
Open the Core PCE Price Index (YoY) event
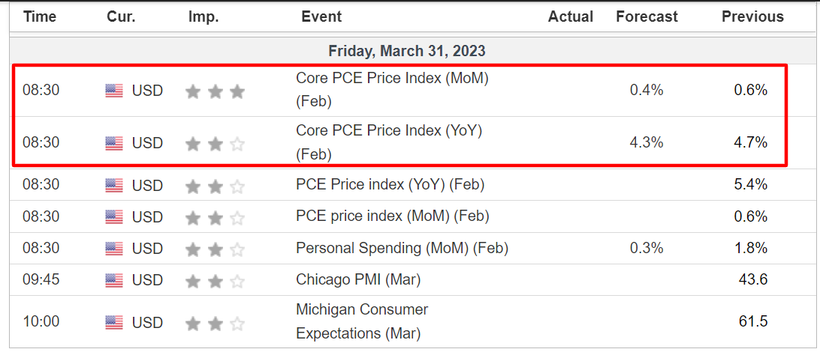coord(389,142)
